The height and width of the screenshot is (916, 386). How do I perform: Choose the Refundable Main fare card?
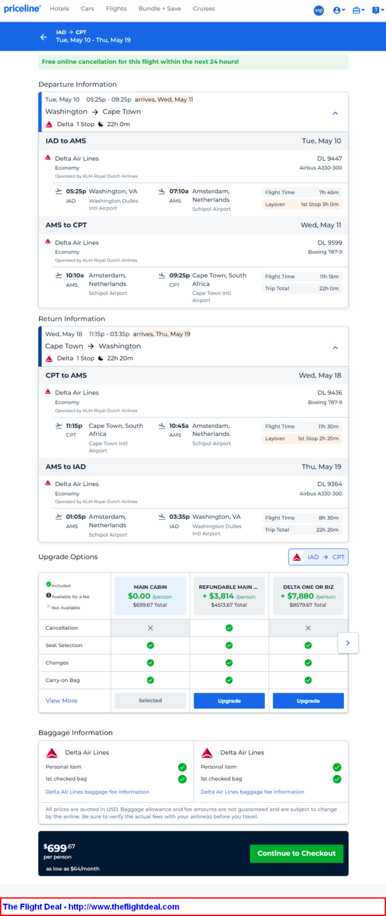[x=229, y=596]
